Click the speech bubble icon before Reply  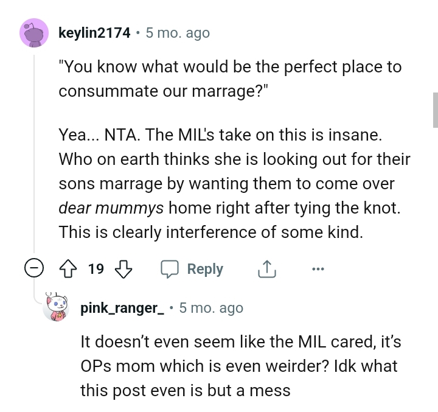point(169,269)
